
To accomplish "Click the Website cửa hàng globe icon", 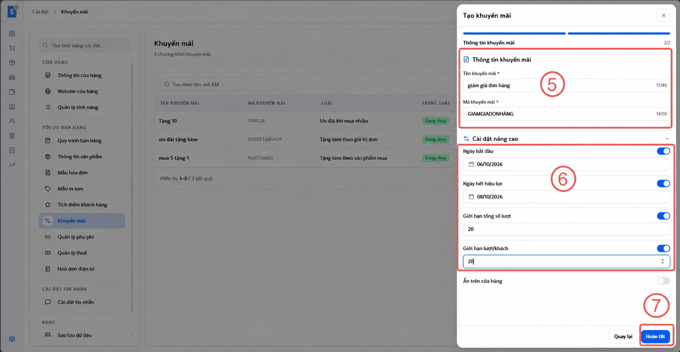I will pyautogui.click(x=48, y=91).
